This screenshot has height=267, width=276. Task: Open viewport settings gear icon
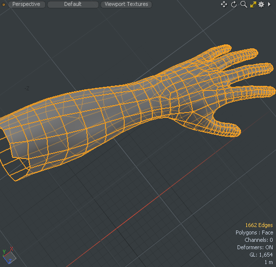pyautogui.click(x=261, y=4)
